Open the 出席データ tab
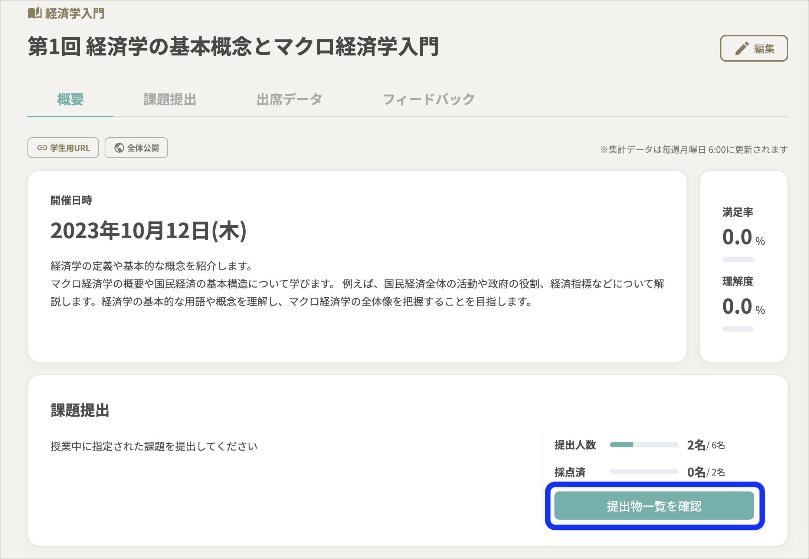 click(x=289, y=99)
